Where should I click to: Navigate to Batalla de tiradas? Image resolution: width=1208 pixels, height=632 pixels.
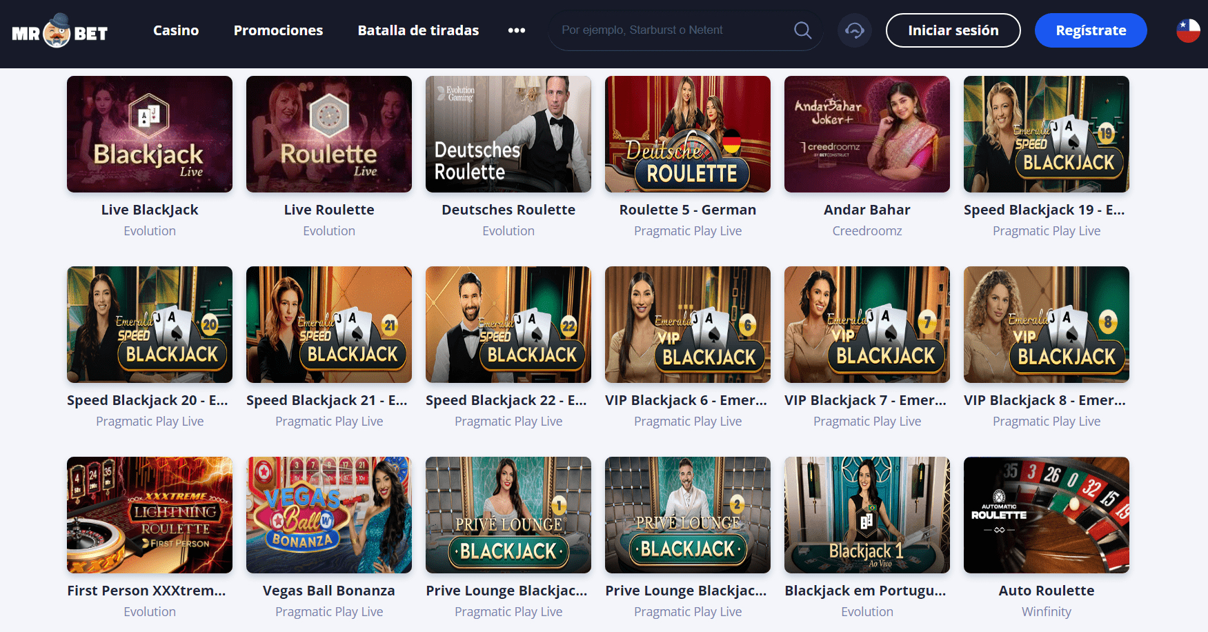click(418, 30)
